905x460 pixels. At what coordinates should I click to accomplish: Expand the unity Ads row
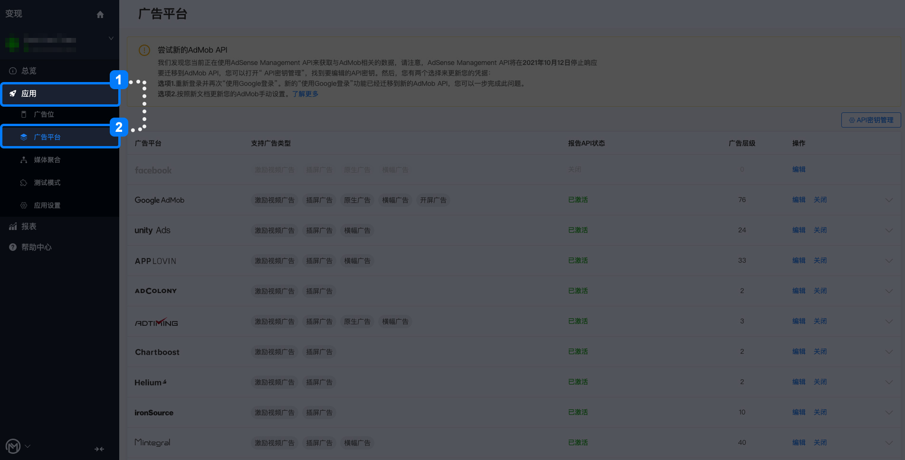(889, 230)
